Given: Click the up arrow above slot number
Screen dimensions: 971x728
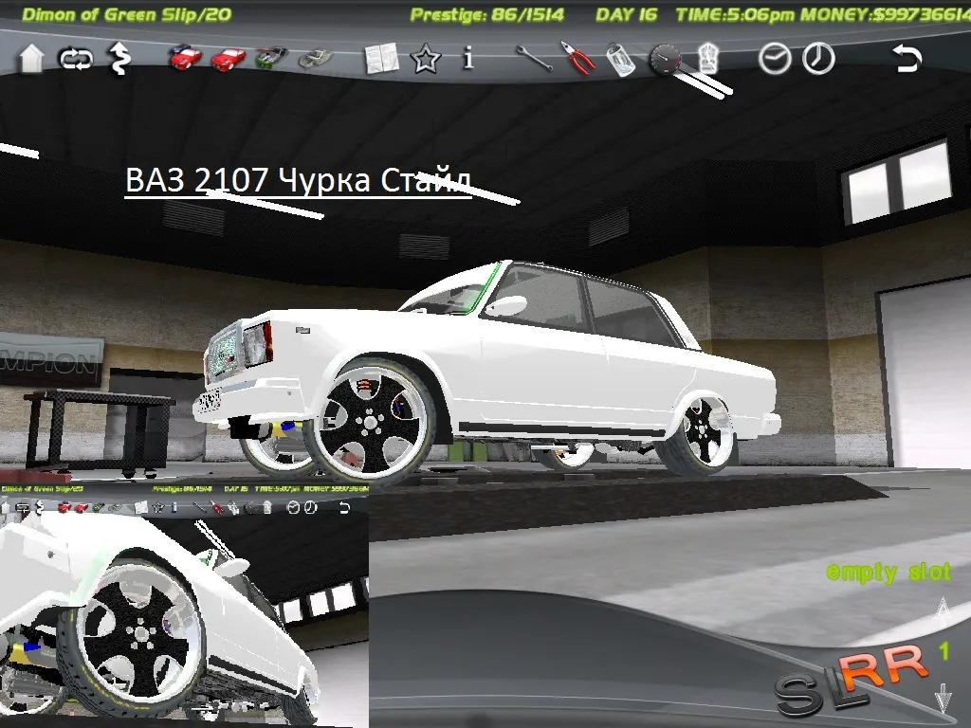Looking at the screenshot, I should coord(942,610).
